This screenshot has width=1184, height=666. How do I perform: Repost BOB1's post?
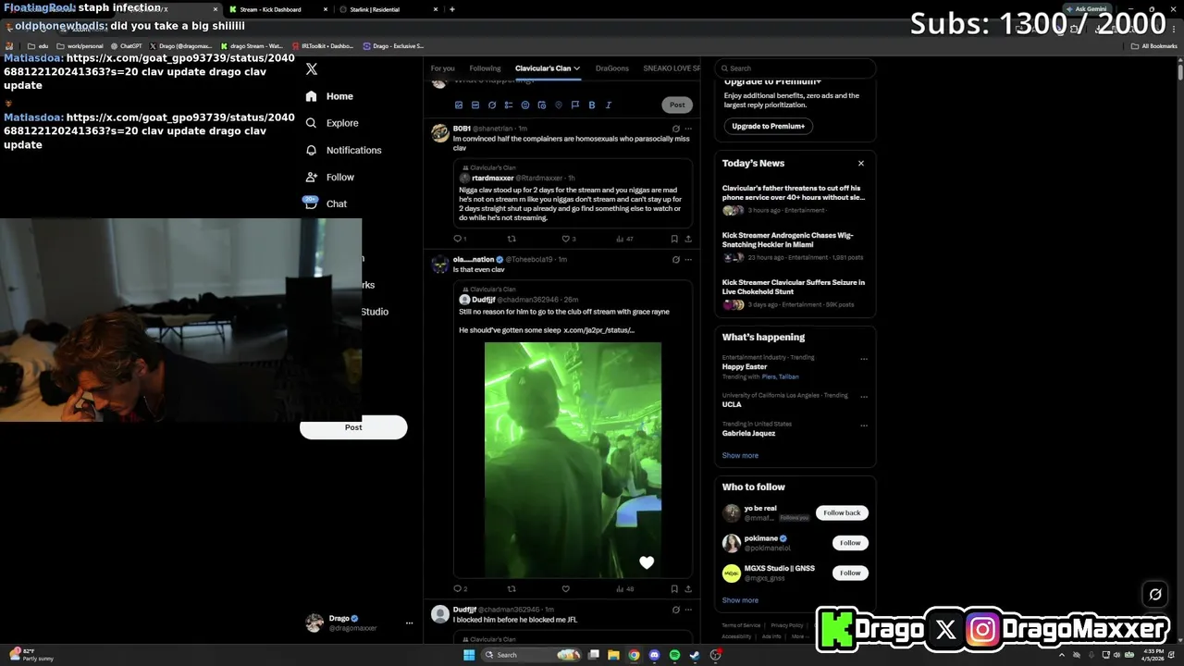pos(512,239)
